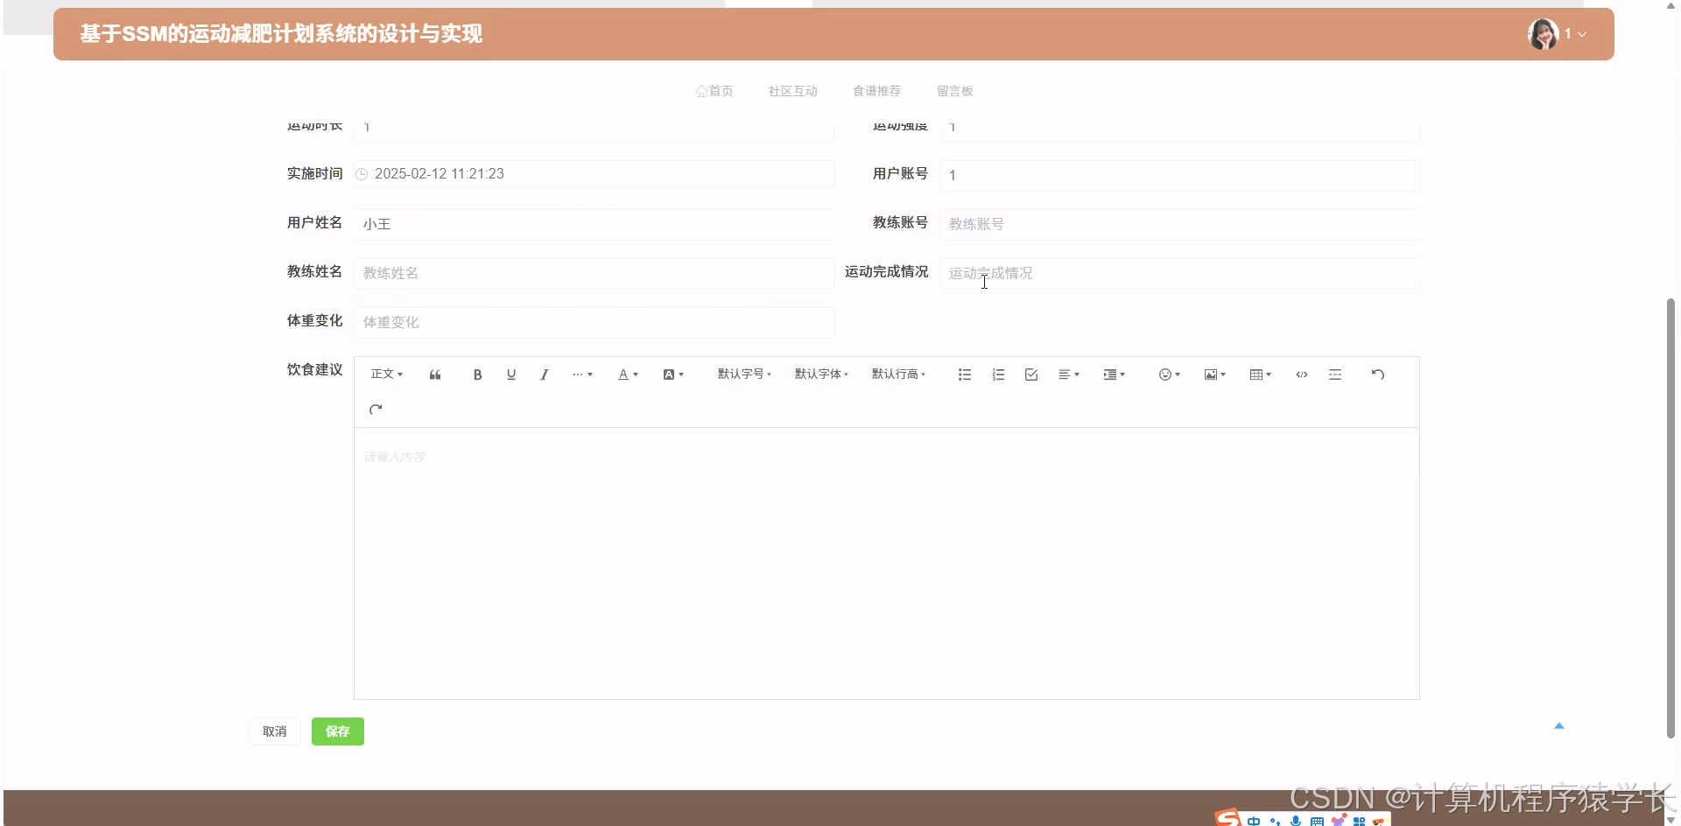Click the 保存 save button

coord(337,731)
